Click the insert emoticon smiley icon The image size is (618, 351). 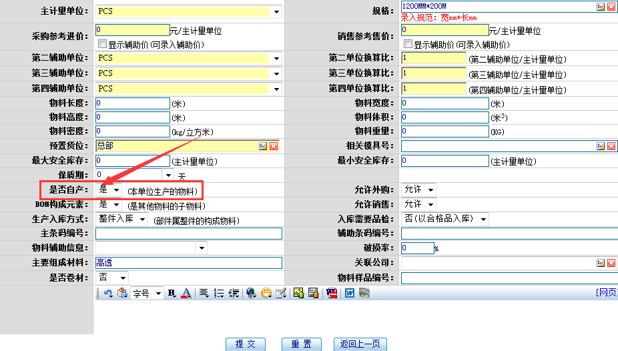tap(266, 293)
